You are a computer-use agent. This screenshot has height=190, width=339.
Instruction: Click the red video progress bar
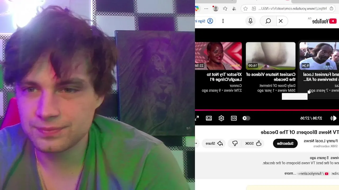click(267, 110)
